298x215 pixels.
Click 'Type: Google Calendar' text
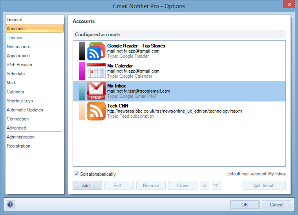point(130,76)
